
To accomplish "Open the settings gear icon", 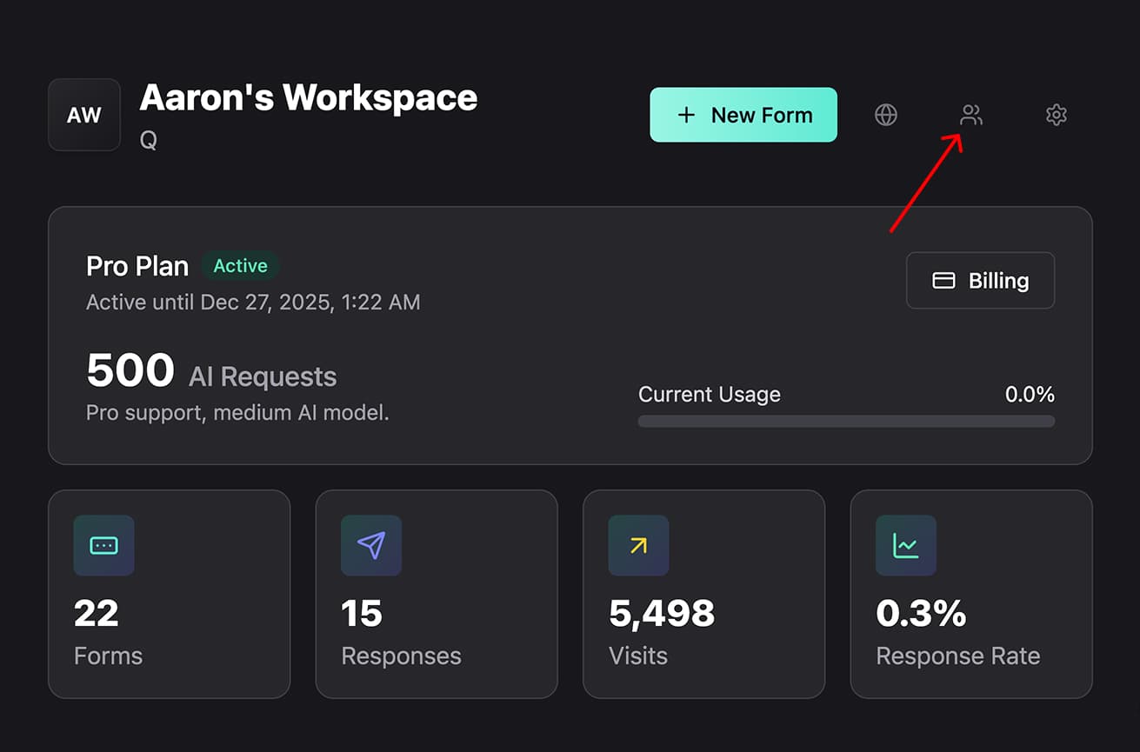I will coord(1056,114).
